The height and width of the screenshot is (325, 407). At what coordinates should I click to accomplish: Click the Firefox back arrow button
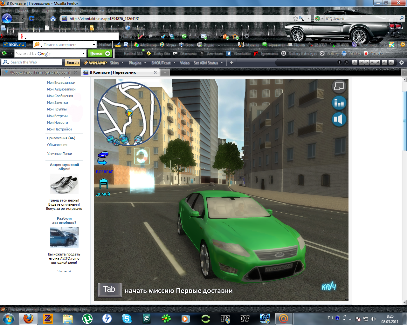pos(7,18)
